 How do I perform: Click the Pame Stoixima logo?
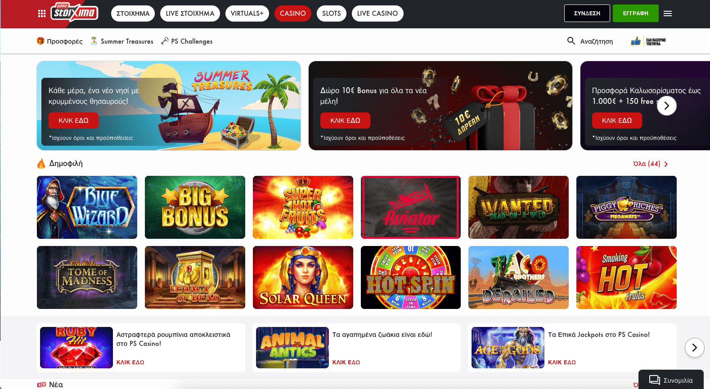click(75, 12)
